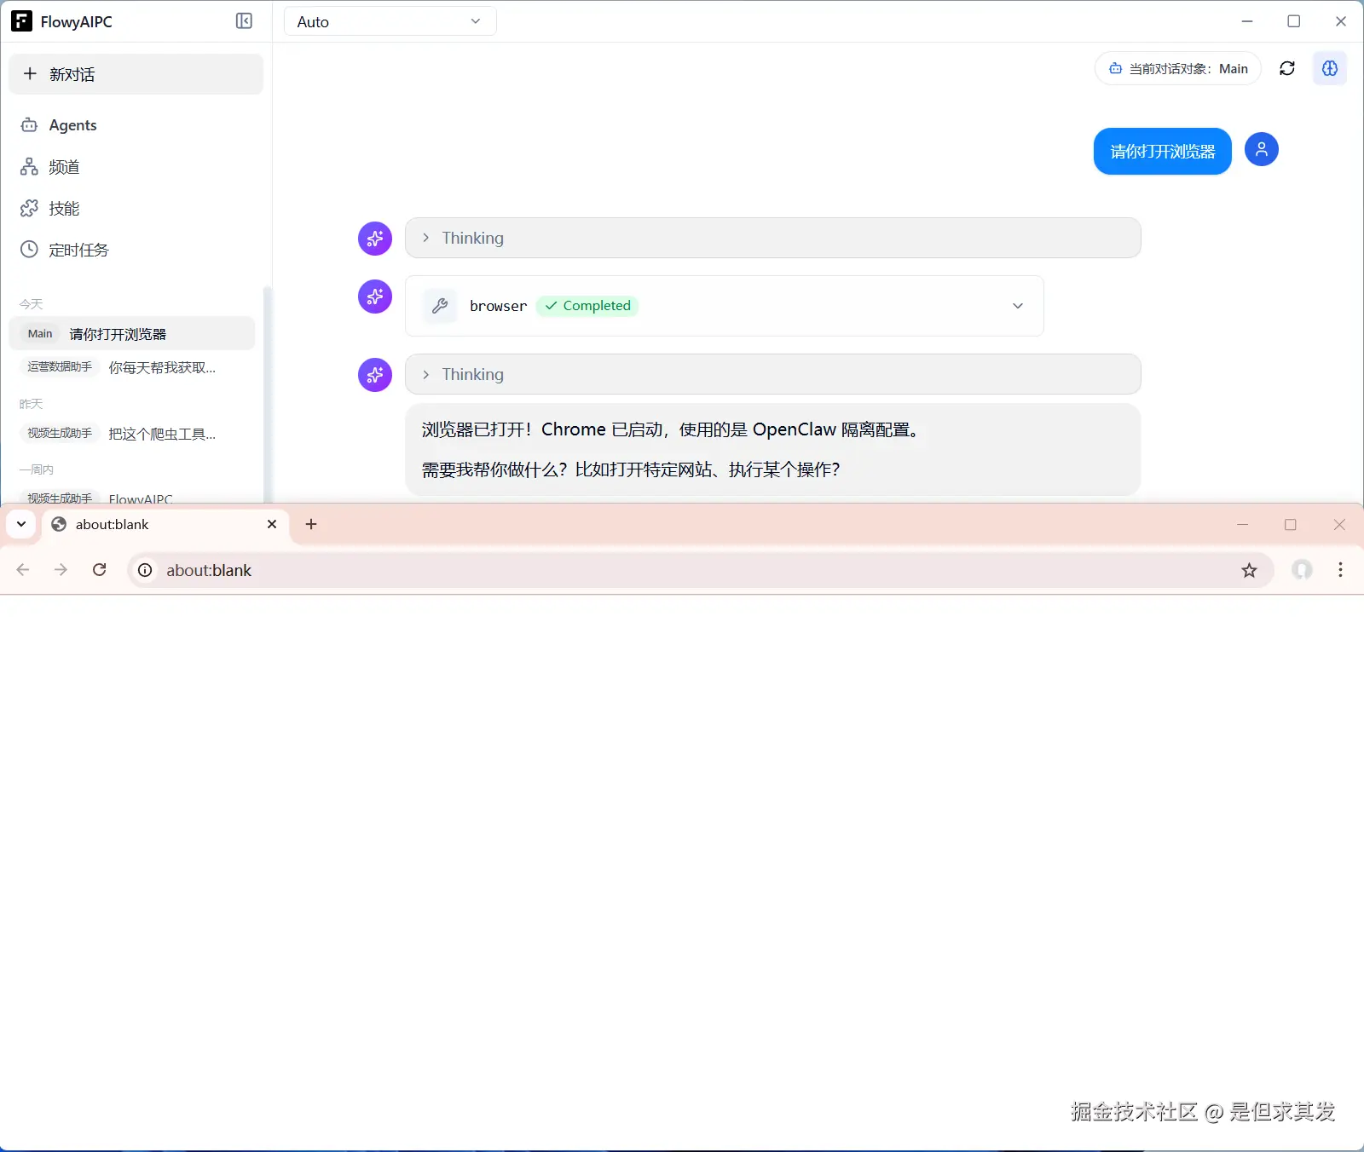Screen dimensions: 1364x1152
Task: Click the user avatar icon
Action: [x=1262, y=150]
